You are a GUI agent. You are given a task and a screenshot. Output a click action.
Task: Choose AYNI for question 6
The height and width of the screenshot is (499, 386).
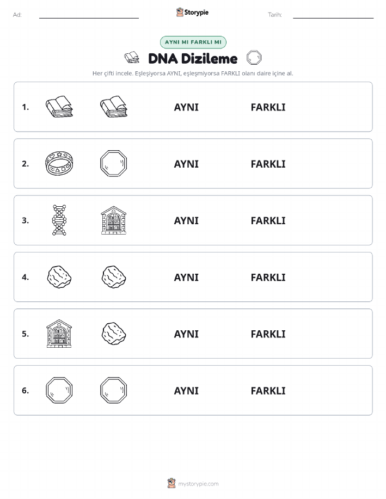click(x=186, y=391)
